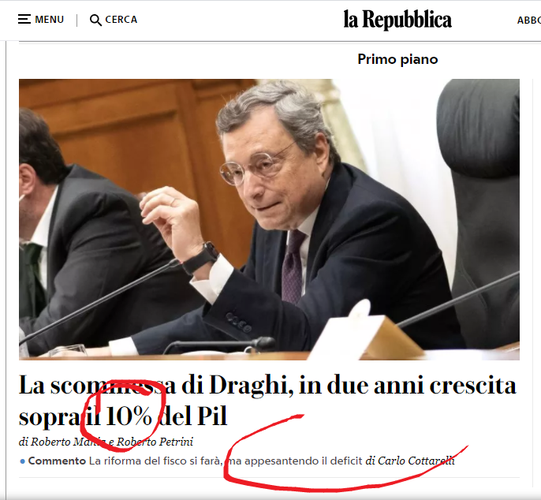The height and width of the screenshot is (500, 541).
Task: Click the words del Pil in headline
Action: pos(194,416)
